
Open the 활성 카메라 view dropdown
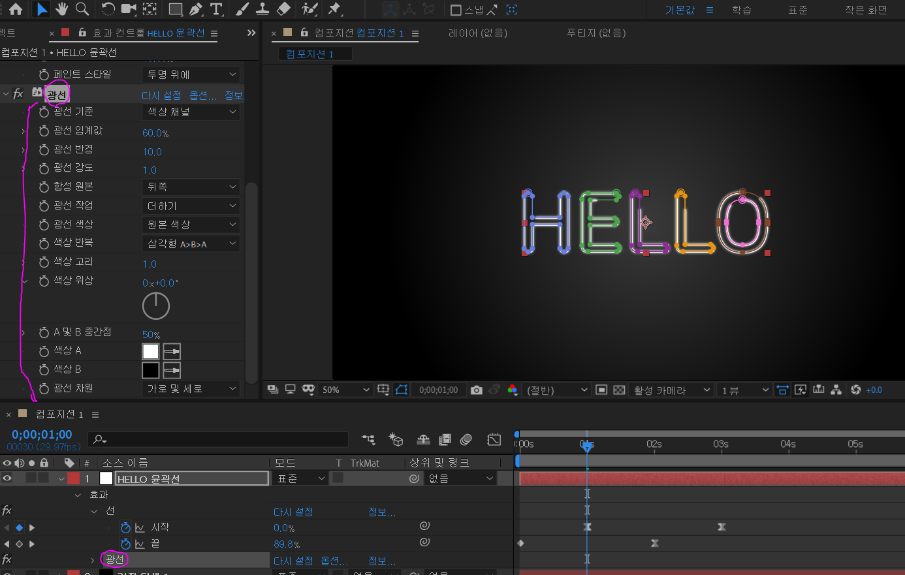pyautogui.click(x=671, y=390)
